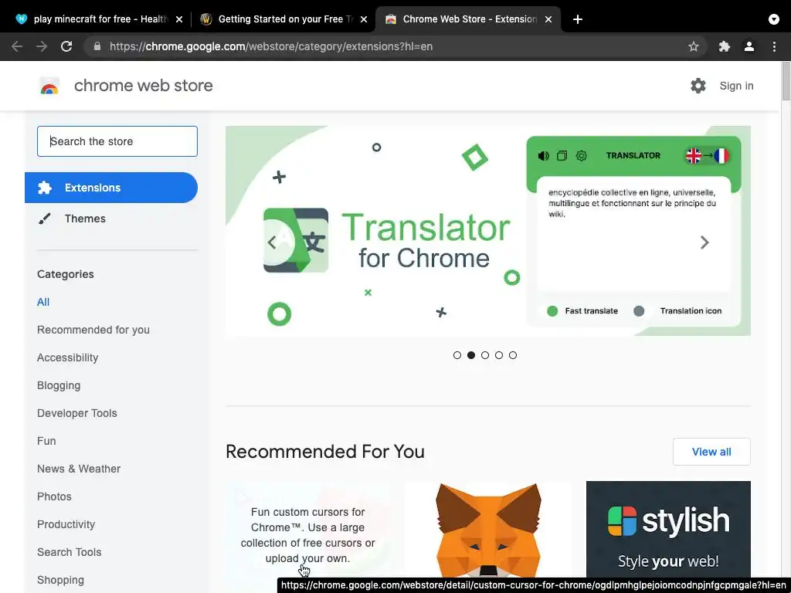Open Blogging category

[x=59, y=385]
